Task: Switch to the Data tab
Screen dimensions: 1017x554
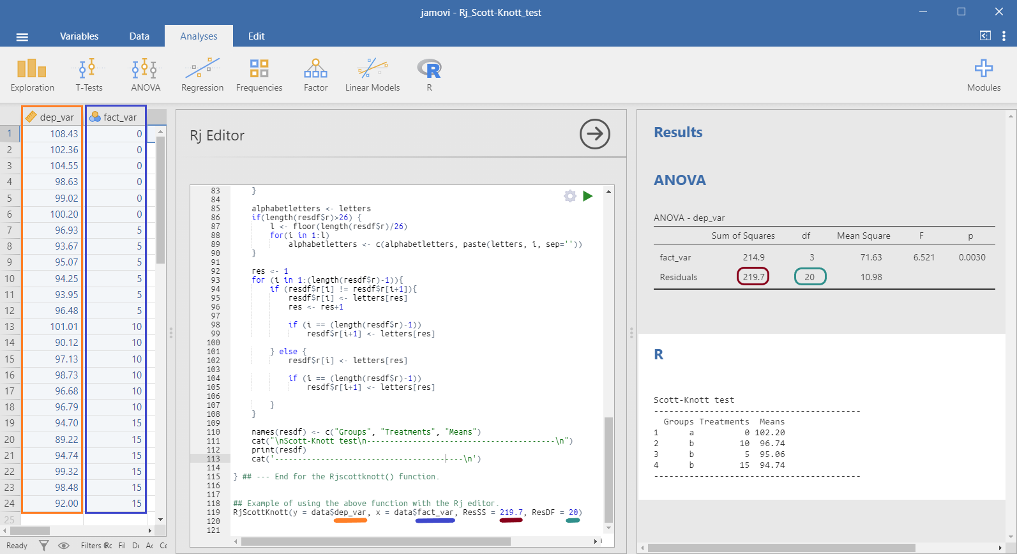Action: click(x=139, y=36)
